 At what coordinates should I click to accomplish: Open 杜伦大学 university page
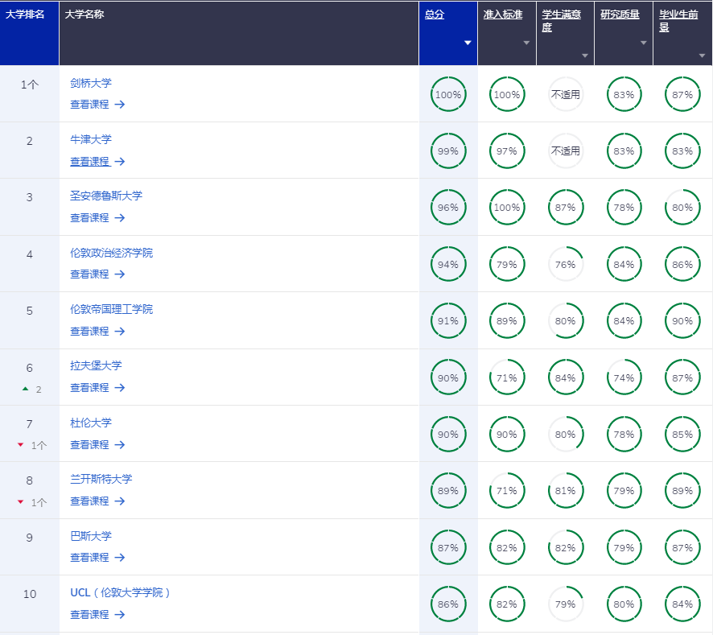tap(91, 423)
